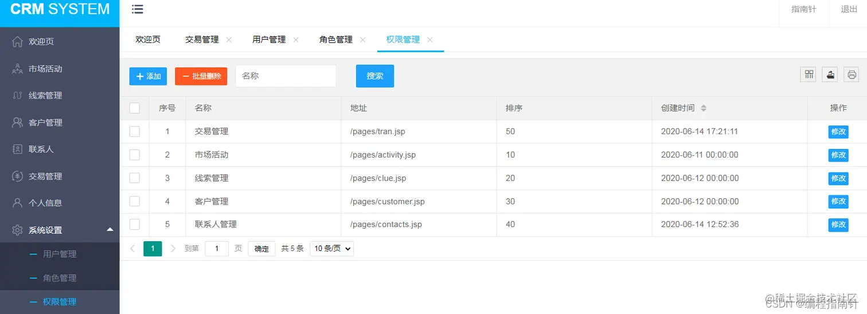Switch to the 用户管理 tab

[269, 40]
